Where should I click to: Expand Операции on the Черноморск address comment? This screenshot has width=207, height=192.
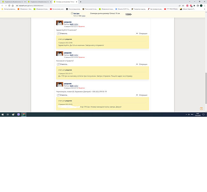point(142,95)
